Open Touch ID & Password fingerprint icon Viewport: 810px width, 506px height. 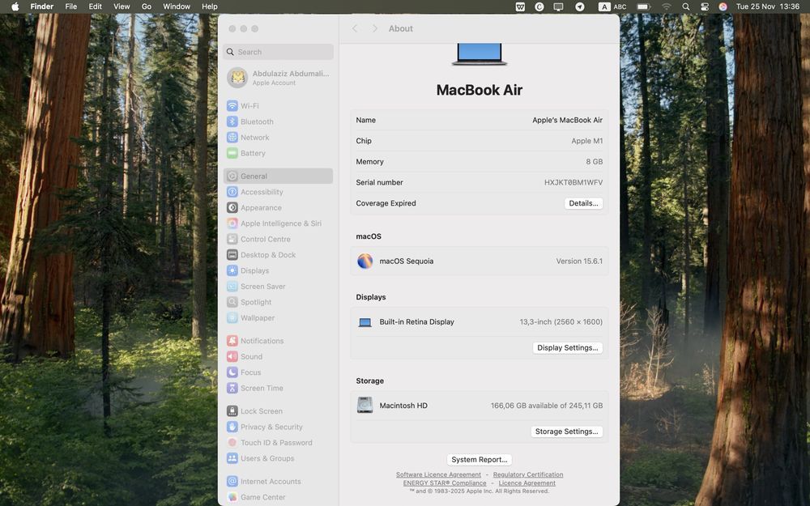click(x=232, y=443)
